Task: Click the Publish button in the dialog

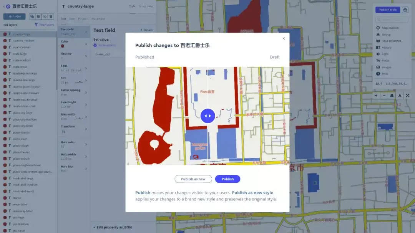Action: (x=227, y=179)
